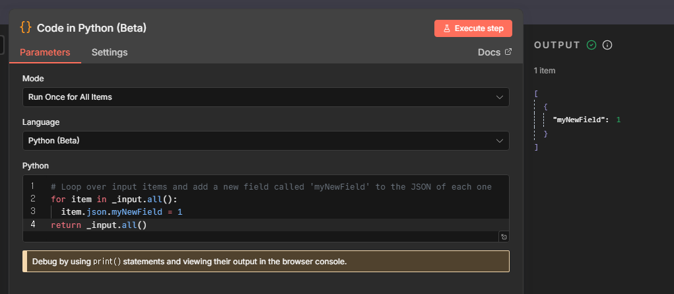Click the 'return _input.all()' line in editor
The image size is (674, 294).
pos(98,225)
